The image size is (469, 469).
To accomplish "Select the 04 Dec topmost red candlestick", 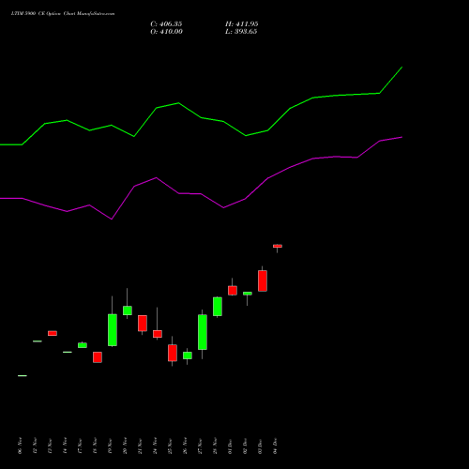I will point(278,246).
